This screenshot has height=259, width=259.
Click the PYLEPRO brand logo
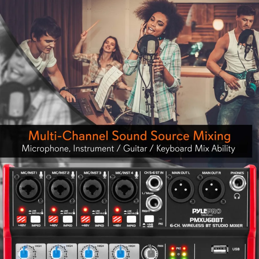(207, 211)
